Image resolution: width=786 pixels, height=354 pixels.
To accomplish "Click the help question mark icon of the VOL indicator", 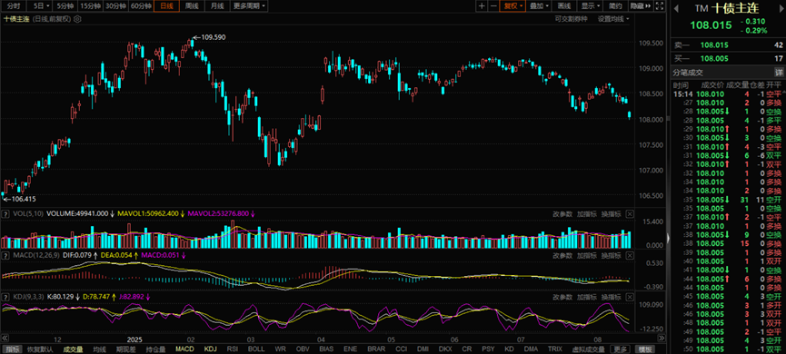I will pyautogui.click(x=5, y=214).
